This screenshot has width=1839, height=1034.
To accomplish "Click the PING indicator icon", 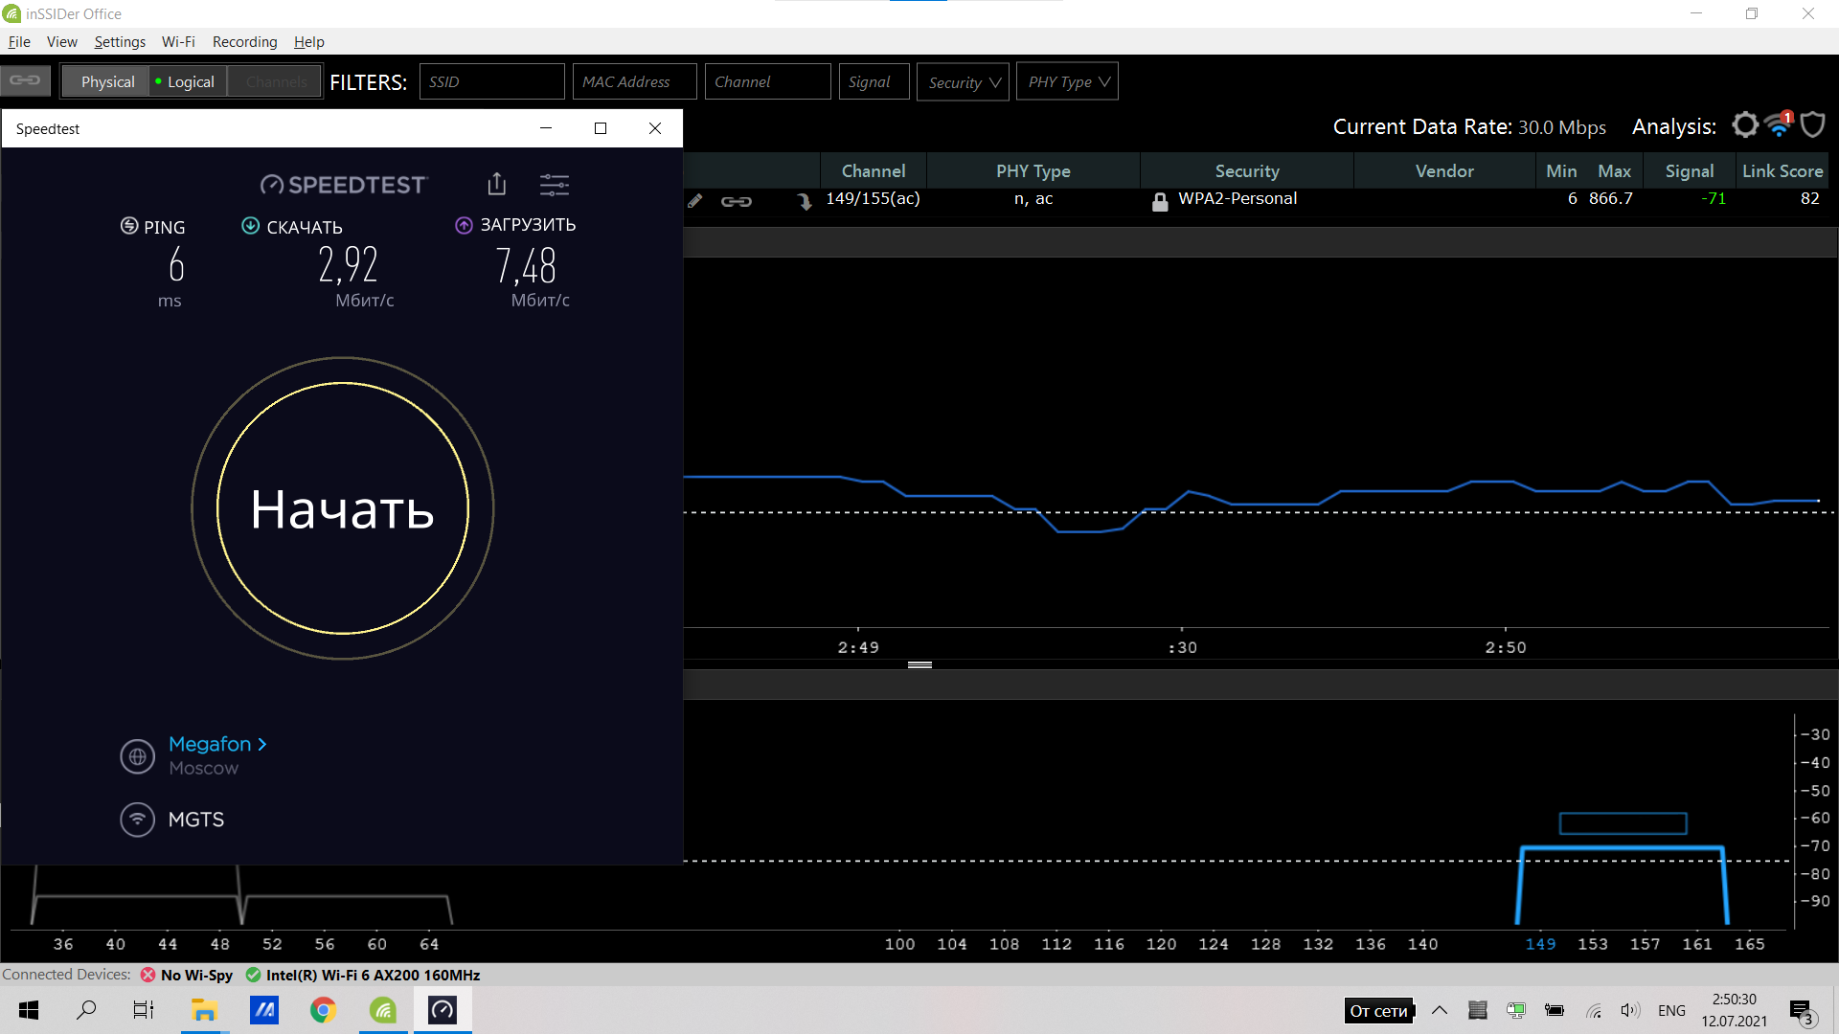I will pos(129,226).
